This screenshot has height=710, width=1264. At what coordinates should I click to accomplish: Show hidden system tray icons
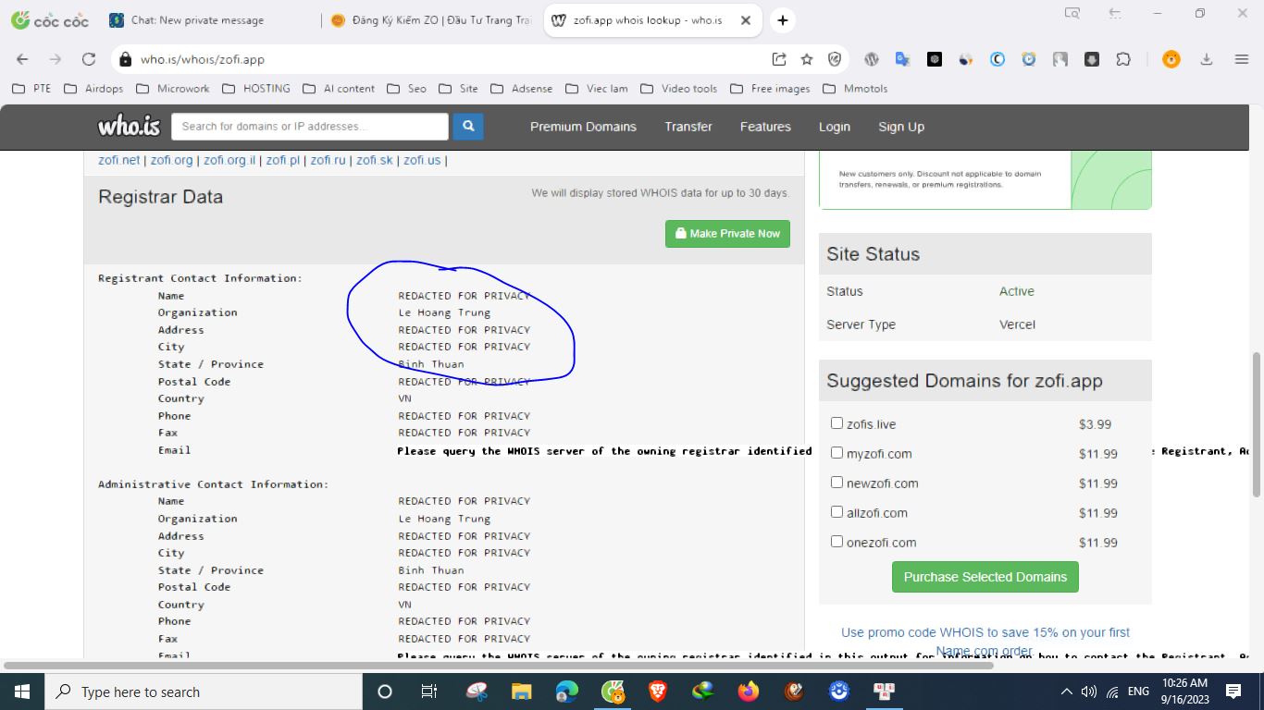1066,692
